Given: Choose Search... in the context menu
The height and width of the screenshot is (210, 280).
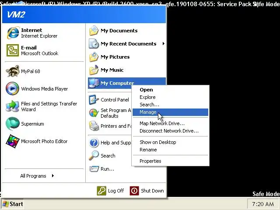Looking at the screenshot, I should click(x=170, y=105).
